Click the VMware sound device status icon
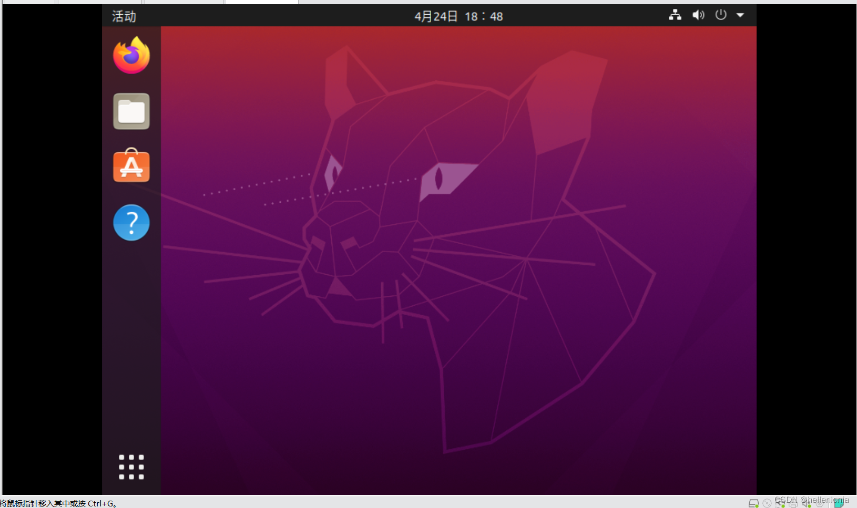Viewport: 857px width, 508px height. pyautogui.click(x=805, y=503)
